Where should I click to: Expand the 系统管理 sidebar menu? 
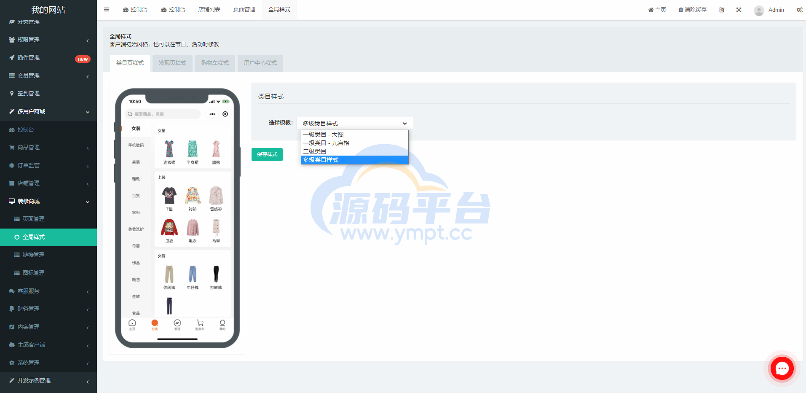(x=48, y=363)
